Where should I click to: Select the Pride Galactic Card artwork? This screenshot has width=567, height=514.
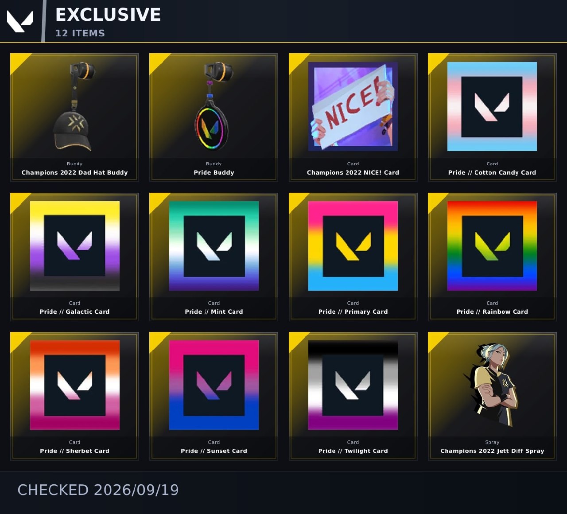pyautogui.click(x=75, y=246)
